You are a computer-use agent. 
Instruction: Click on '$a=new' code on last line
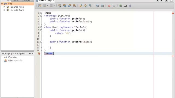[x=48, y=53]
